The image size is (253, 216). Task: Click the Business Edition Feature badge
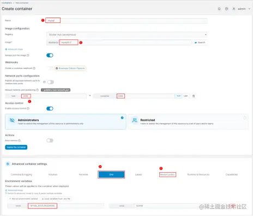pyautogui.click(x=70, y=68)
